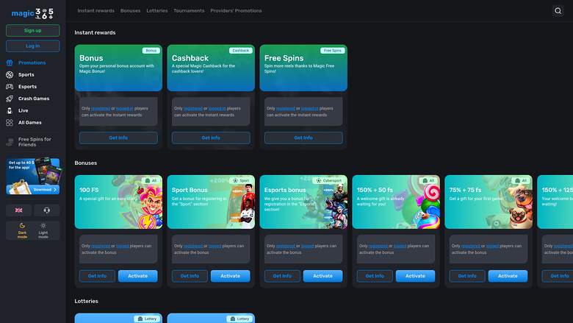Click Lottery tag on second lottery card
This screenshot has width=573, height=323.
click(x=239, y=319)
